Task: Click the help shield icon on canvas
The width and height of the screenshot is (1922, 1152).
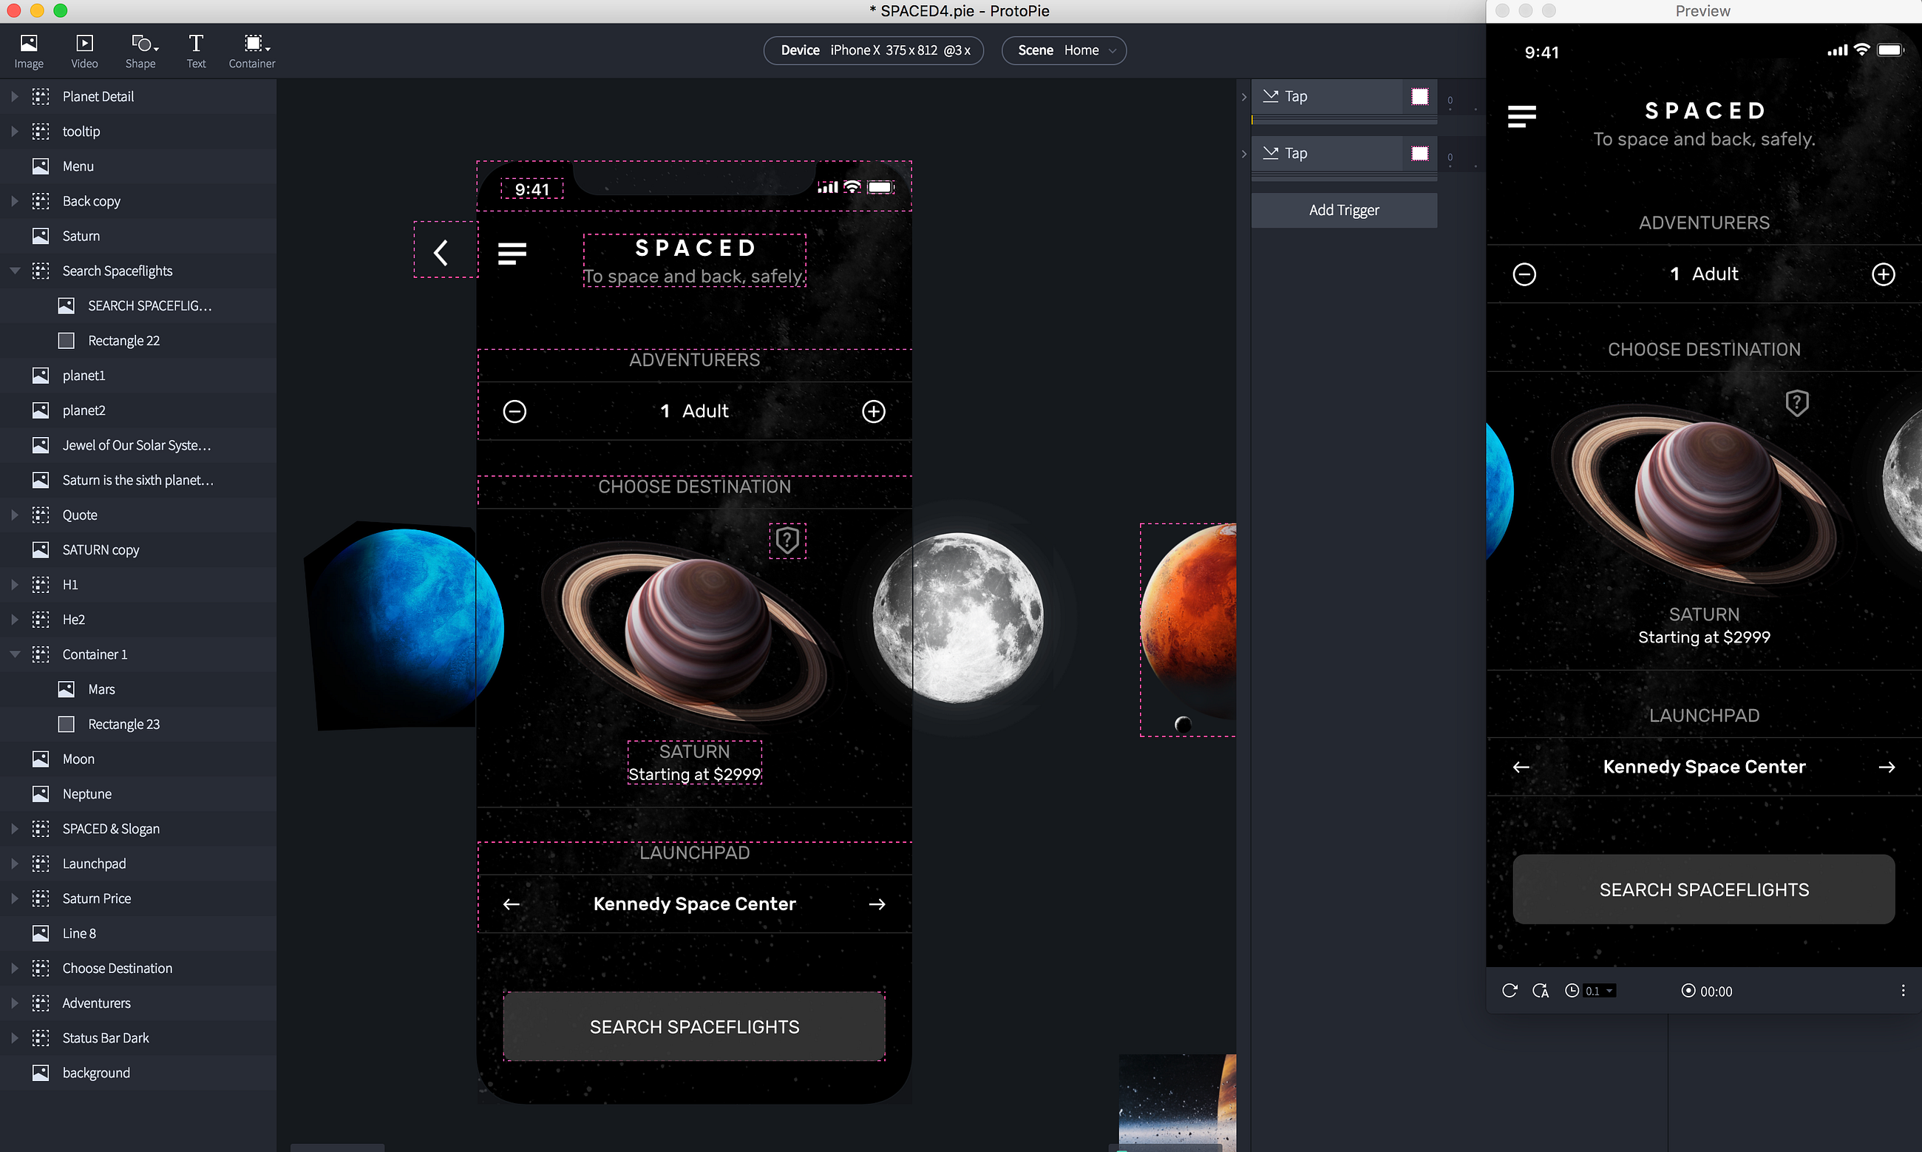Action: coord(787,541)
